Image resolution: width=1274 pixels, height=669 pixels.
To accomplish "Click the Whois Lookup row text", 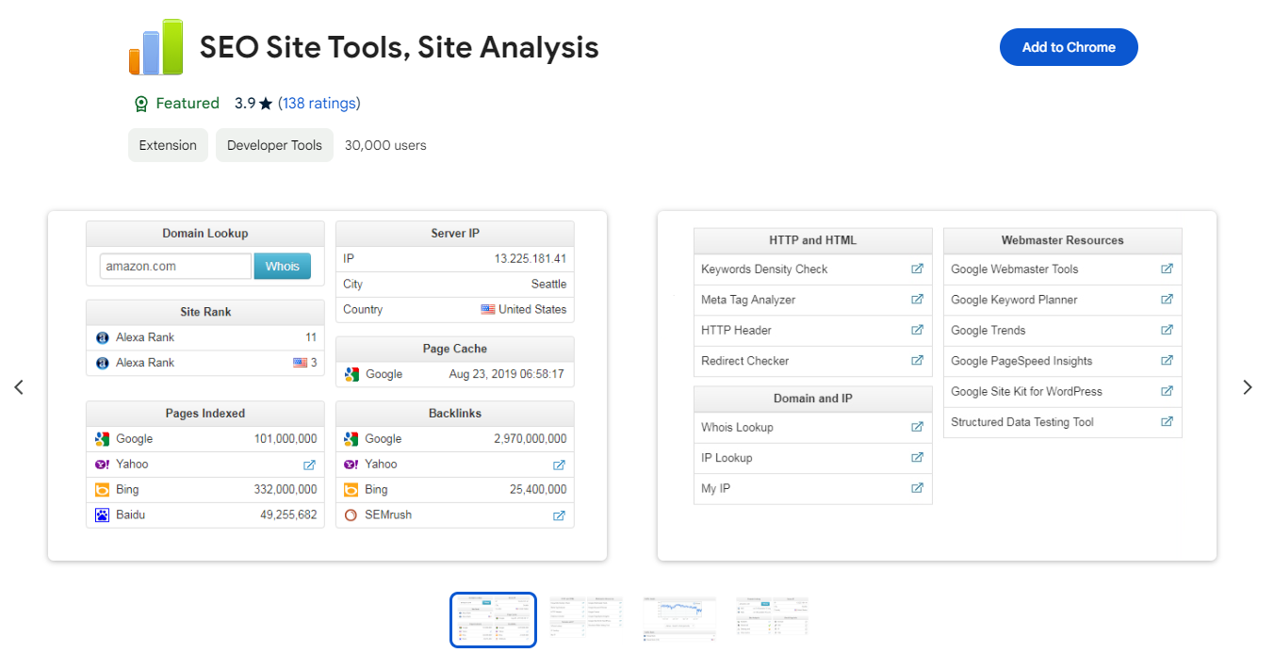I will [x=737, y=427].
